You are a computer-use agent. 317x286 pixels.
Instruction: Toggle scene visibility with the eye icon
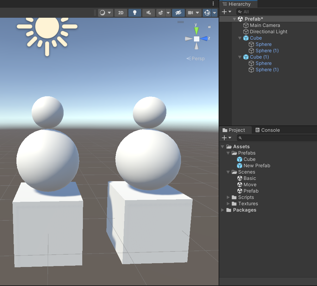coord(178,13)
